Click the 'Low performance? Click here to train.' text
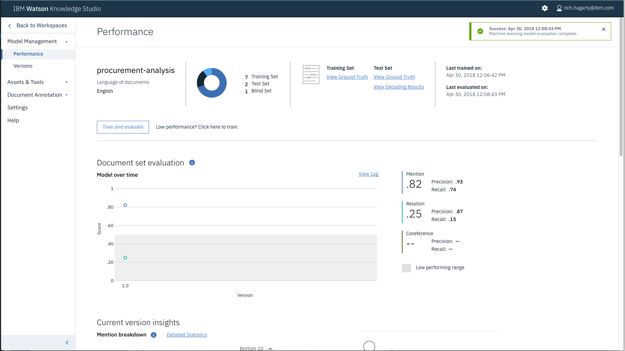This screenshot has height=351, width=625. click(197, 127)
